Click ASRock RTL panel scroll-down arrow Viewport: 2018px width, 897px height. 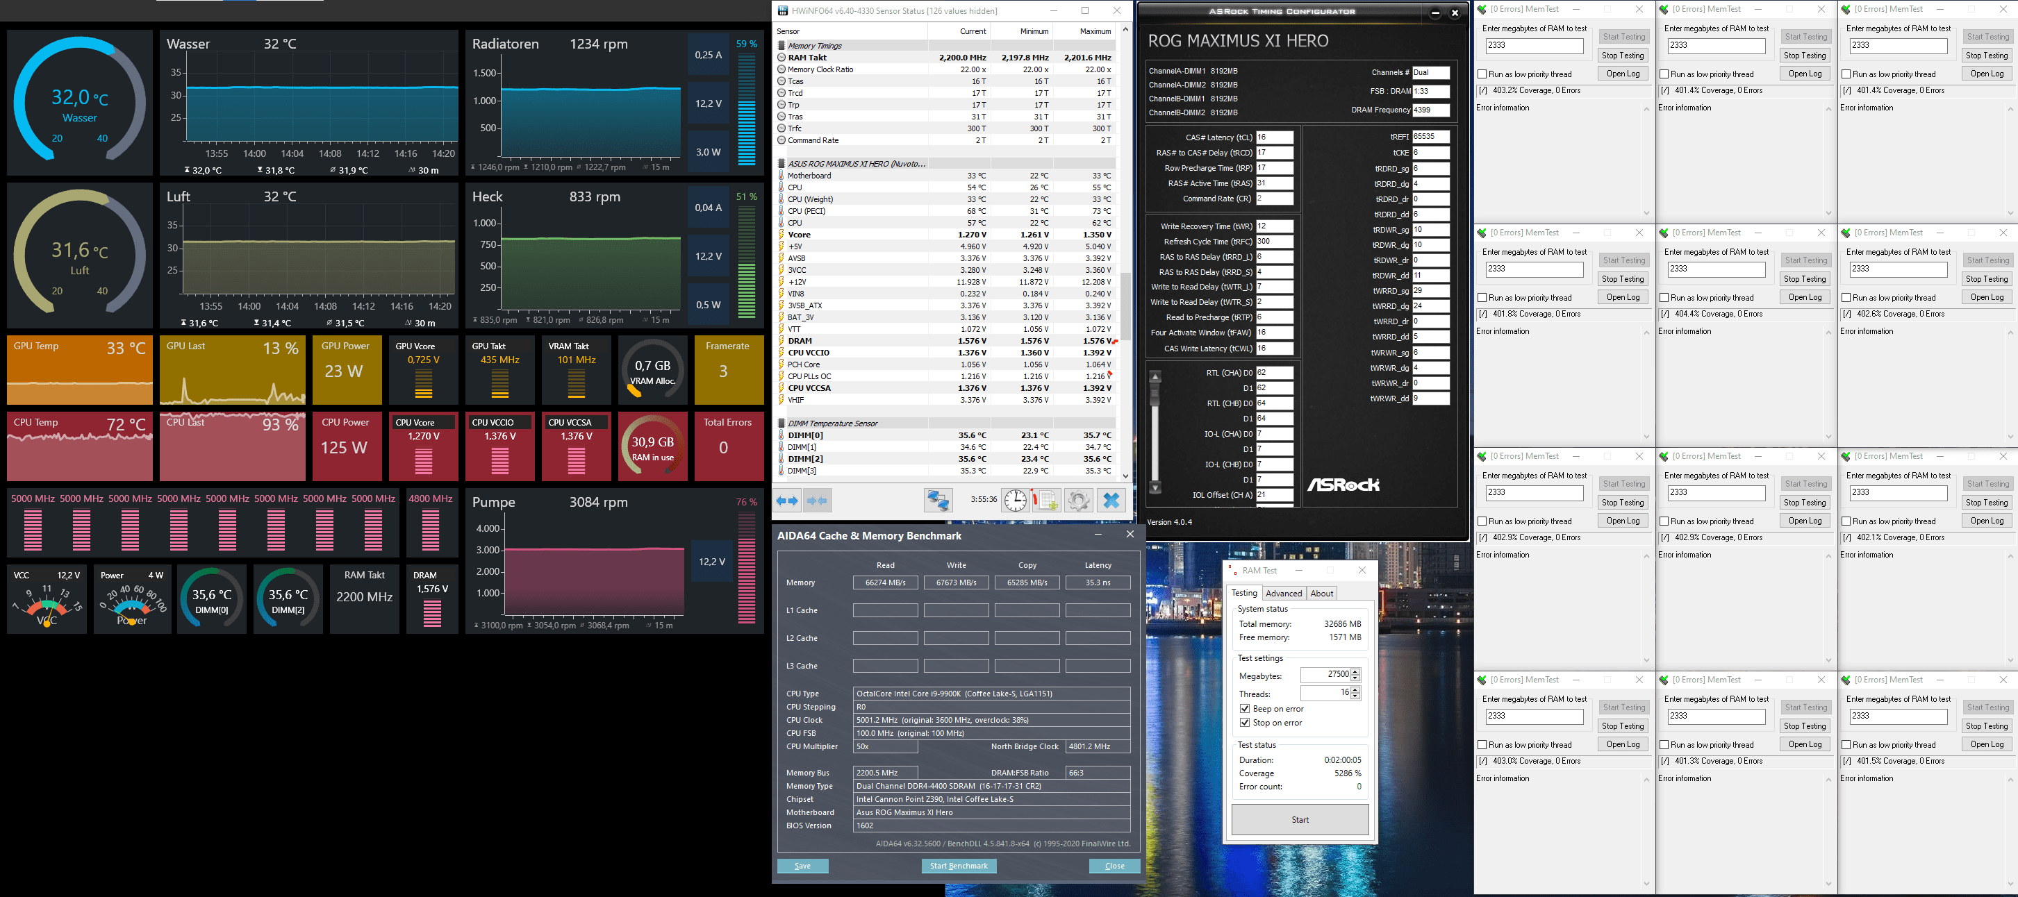(x=1155, y=487)
